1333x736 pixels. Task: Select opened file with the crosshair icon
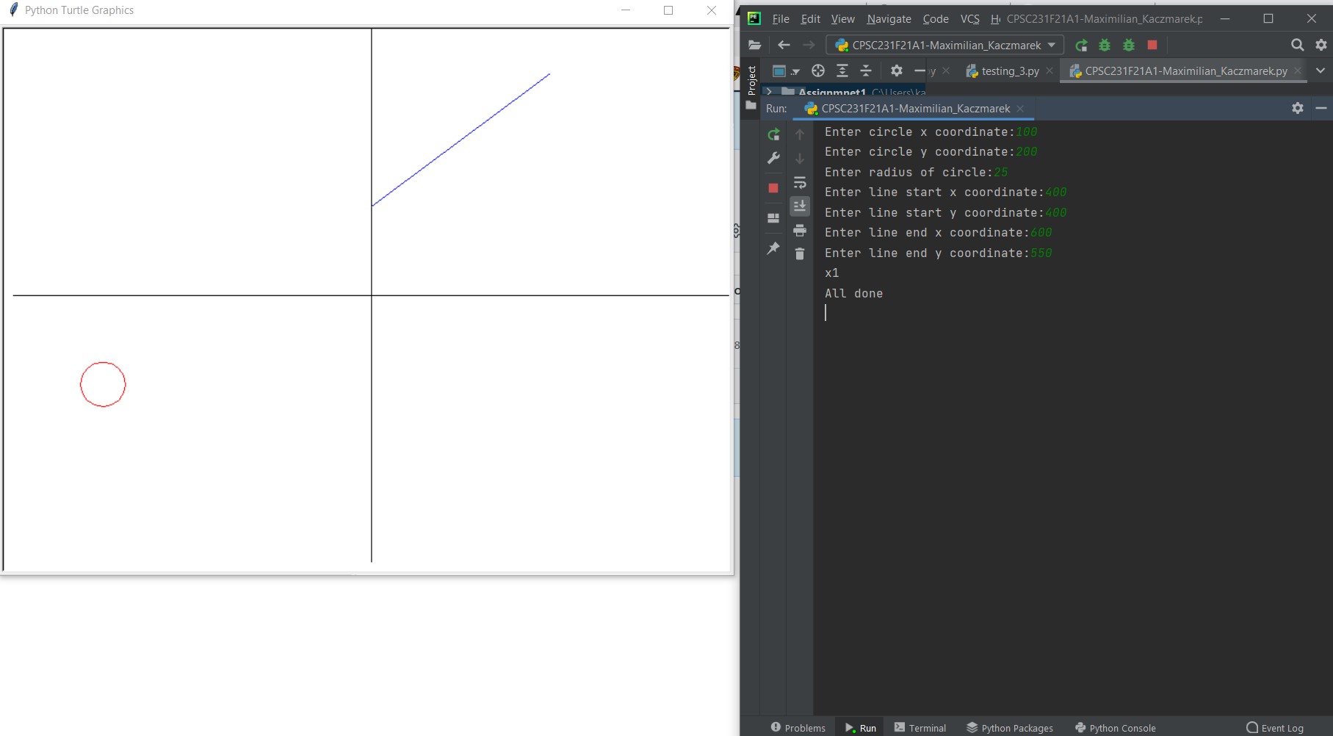coord(818,71)
